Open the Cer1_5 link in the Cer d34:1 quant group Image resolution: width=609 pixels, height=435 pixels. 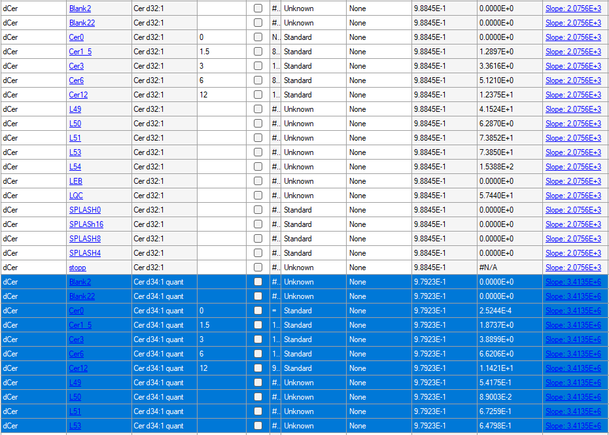80,325
